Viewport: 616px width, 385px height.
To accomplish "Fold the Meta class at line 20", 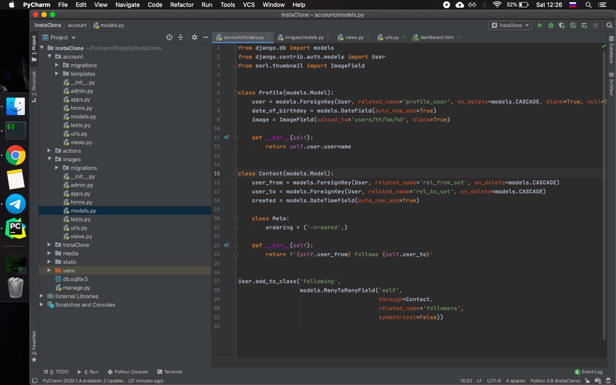I will click(x=236, y=218).
